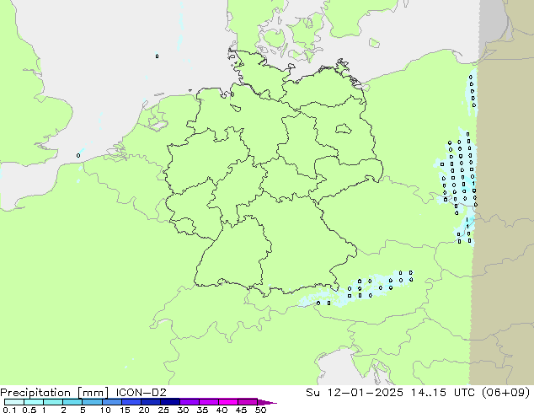
Task: Click the 1–2 mm legend color swatch
Action: [53, 402]
